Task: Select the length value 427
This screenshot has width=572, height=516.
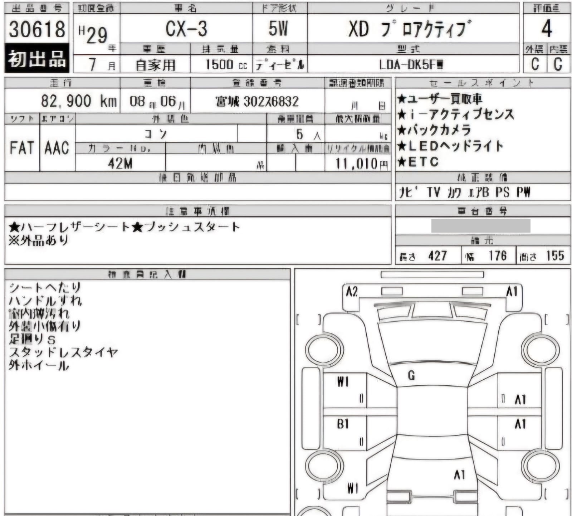Action: [x=437, y=255]
